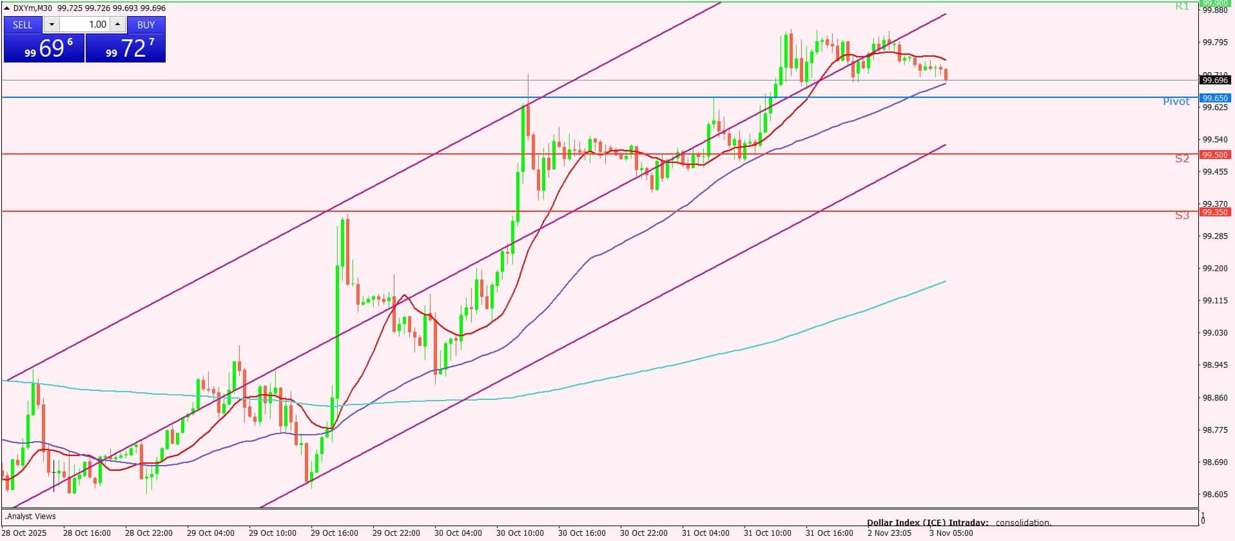Click the 28 Oct 2025 time label
The image size is (1235, 541).
24,533
